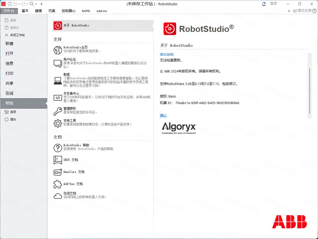Expand the dropdown next to the search magnifier

pyautogui.click(x=36, y=4)
